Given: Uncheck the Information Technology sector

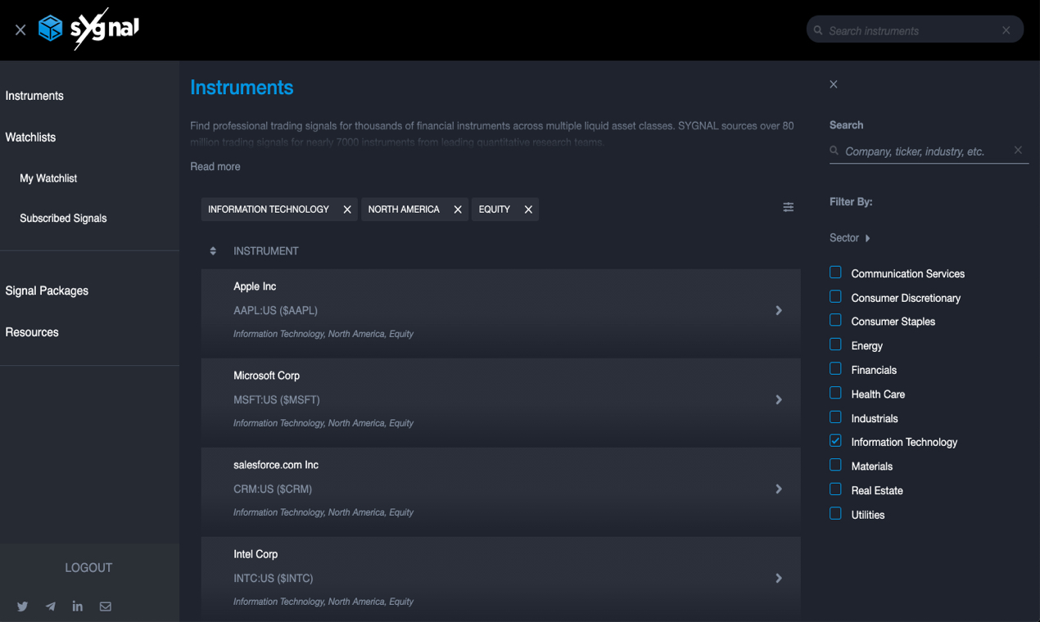Looking at the screenshot, I should click(x=835, y=441).
